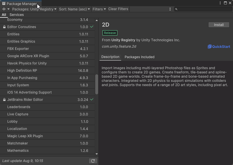Select the Entities package
The height and width of the screenshot is (165, 233).
click(x=47, y=34)
